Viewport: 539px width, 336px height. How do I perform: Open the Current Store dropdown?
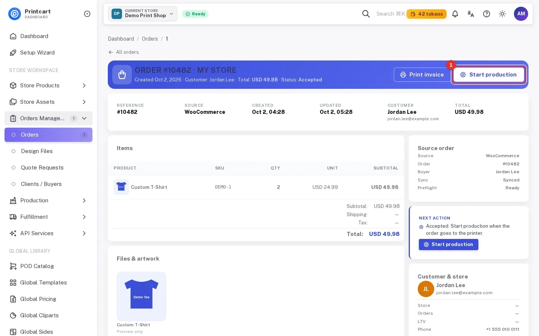[x=143, y=14]
